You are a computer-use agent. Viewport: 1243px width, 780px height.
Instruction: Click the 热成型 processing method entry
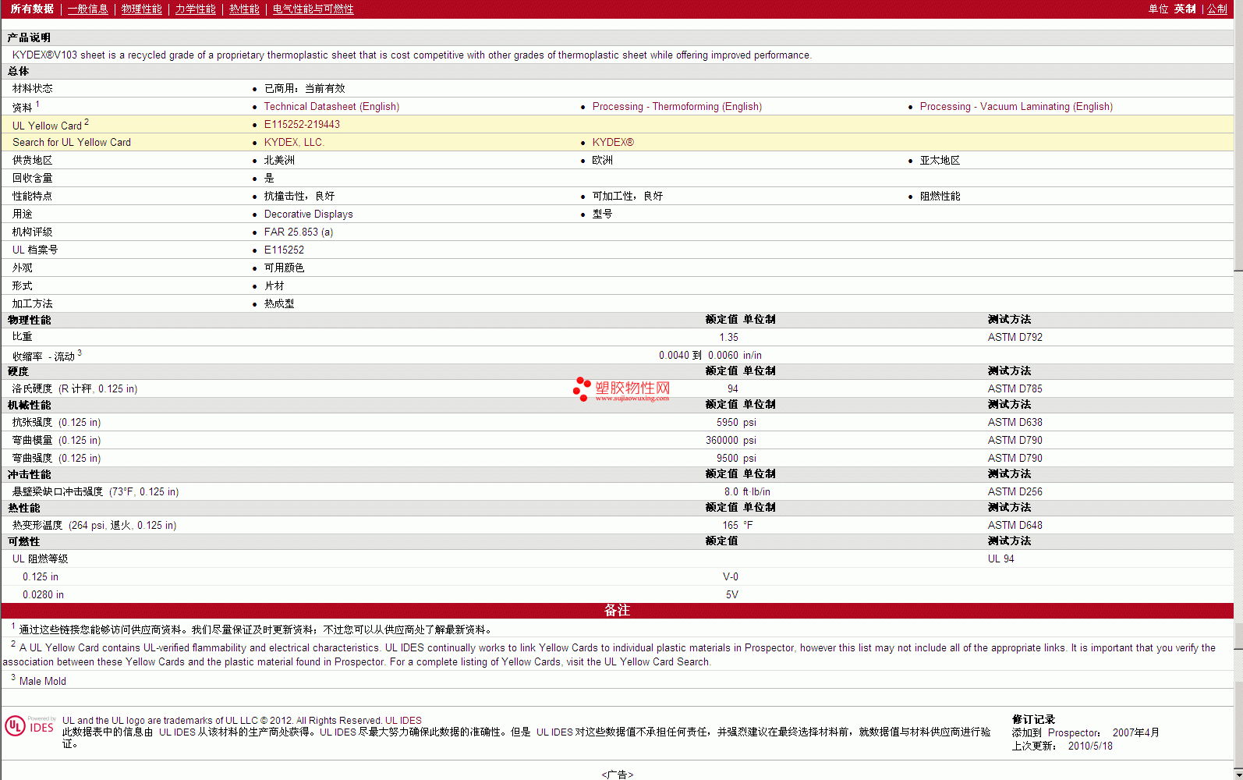coord(279,304)
